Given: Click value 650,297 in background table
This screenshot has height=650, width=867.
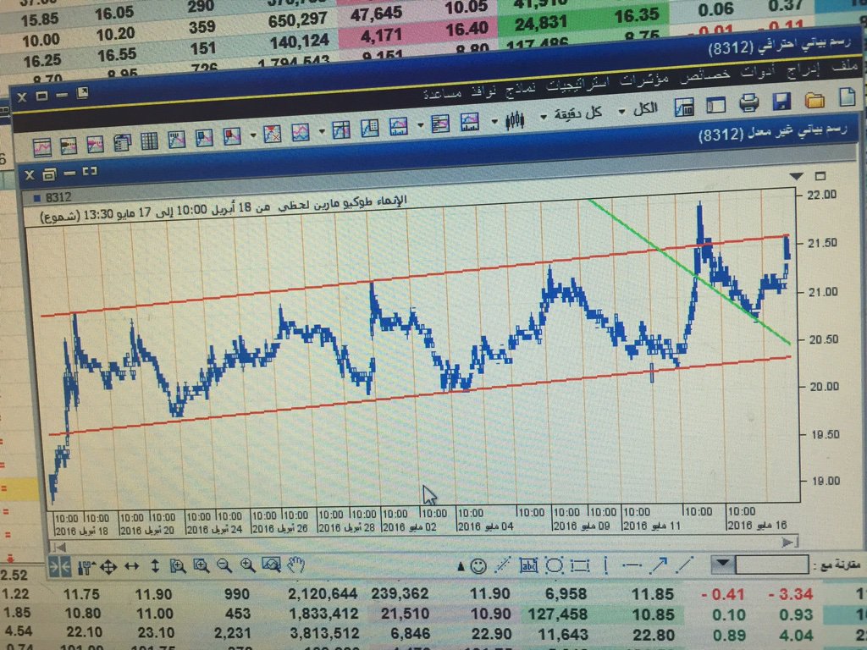Looking at the screenshot, I should 297,21.
